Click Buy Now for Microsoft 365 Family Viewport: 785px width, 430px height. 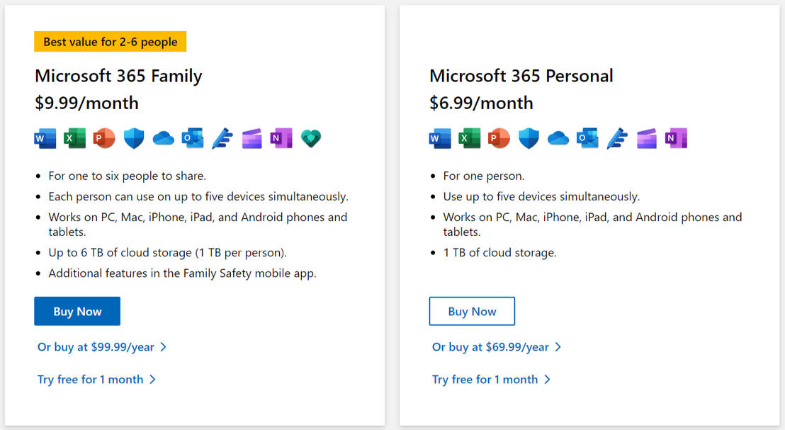click(77, 310)
